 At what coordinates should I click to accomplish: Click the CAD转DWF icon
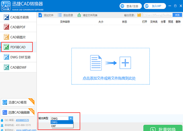7,67
